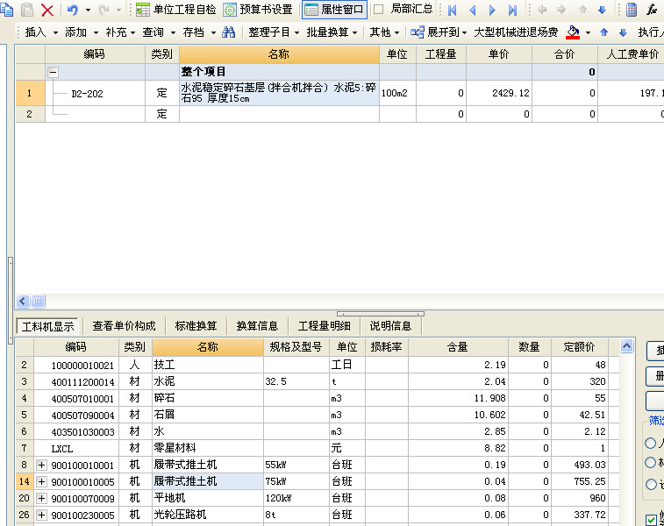Select row 1 code D2-202
This screenshot has height=526, width=664.
(87, 94)
